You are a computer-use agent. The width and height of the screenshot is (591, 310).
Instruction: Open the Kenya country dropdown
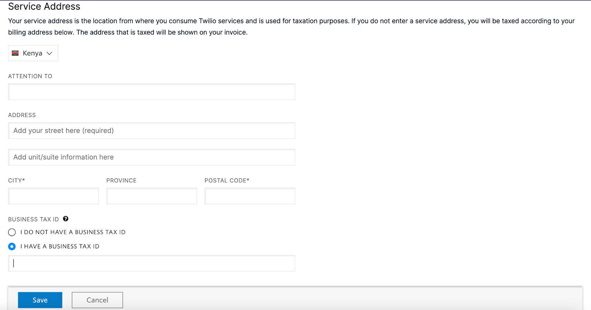click(33, 53)
